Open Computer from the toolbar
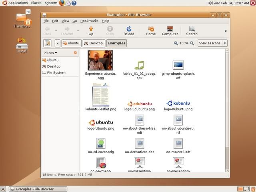256x192 pixels. point(170,29)
